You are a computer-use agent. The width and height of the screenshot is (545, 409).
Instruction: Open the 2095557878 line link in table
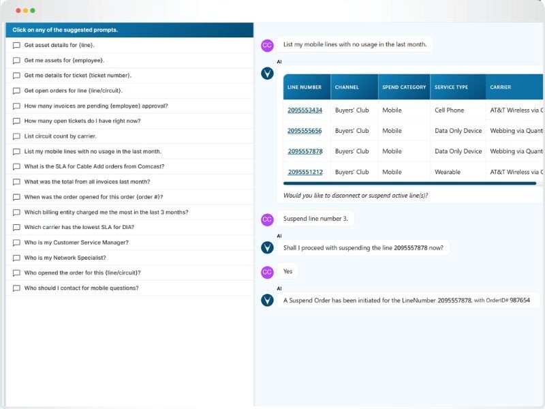click(305, 151)
